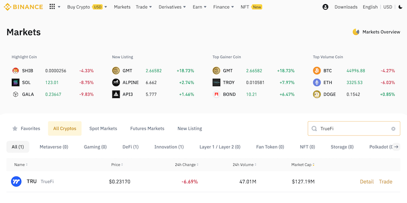Click the API3 coin icon

pos(116,94)
